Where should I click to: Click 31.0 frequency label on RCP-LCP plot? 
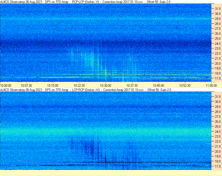[218, 9]
